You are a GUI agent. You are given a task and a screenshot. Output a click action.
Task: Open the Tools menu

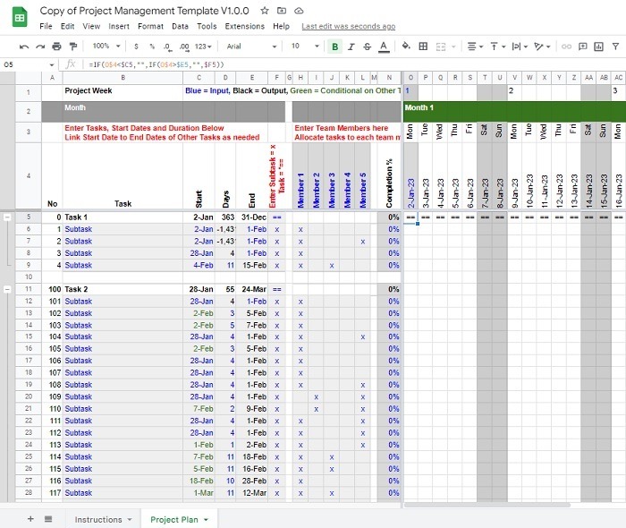tap(207, 26)
